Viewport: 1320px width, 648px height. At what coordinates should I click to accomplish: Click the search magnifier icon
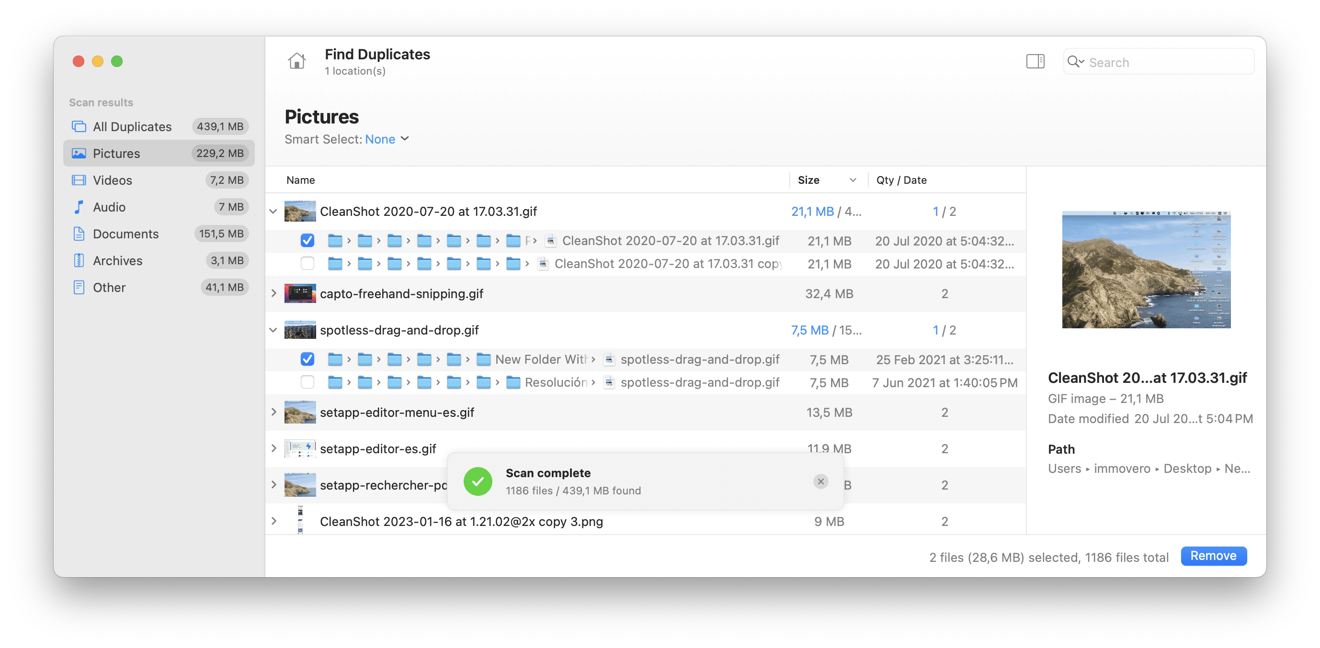tap(1074, 62)
